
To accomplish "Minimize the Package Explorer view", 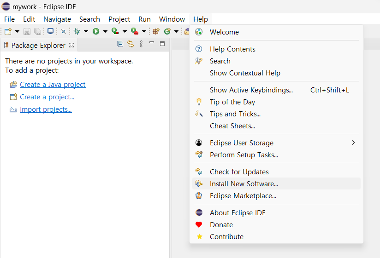I will click(152, 43).
